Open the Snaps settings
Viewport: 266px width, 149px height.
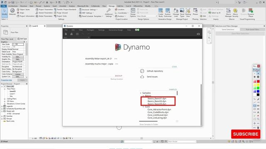(x=21, y=13)
